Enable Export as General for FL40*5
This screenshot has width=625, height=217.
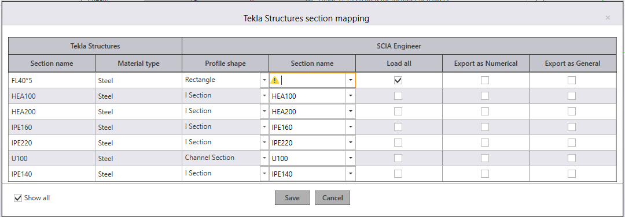(572, 80)
